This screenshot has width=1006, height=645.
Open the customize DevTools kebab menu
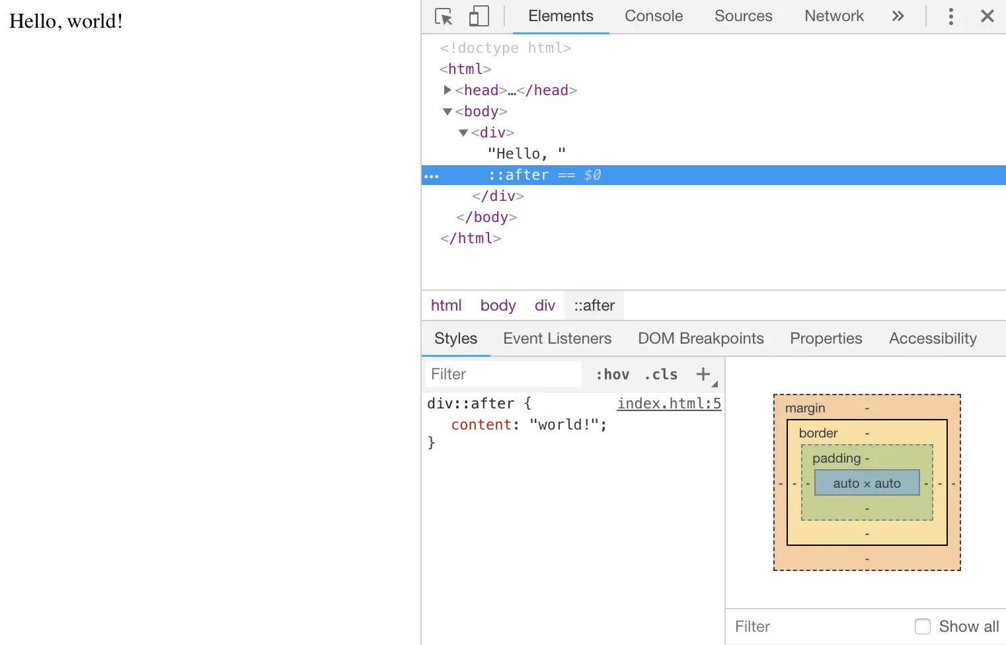click(950, 16)
